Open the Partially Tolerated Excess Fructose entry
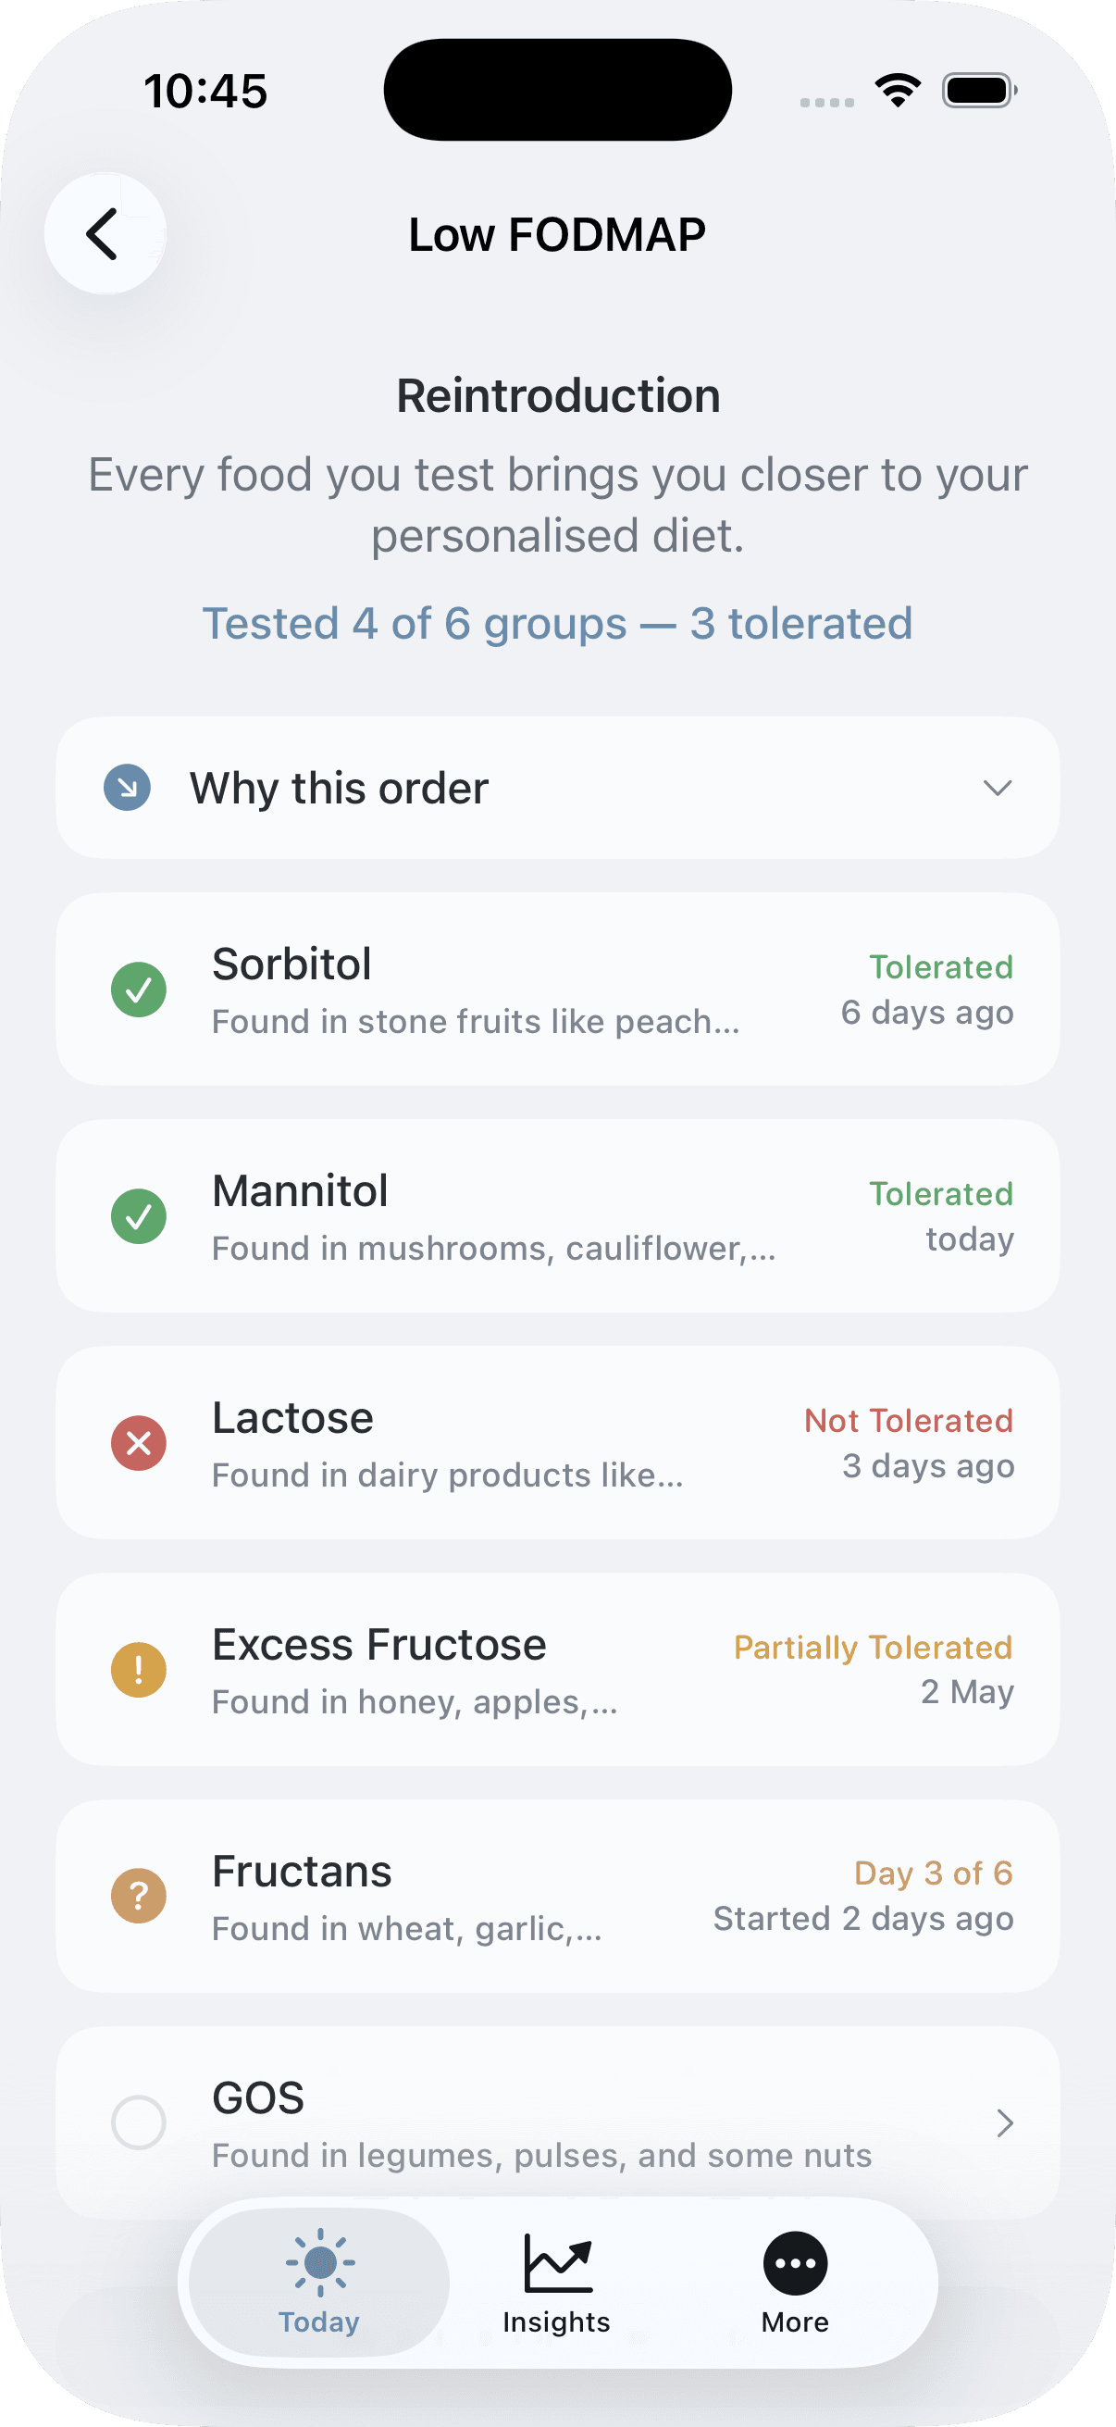 [557, 1670]
